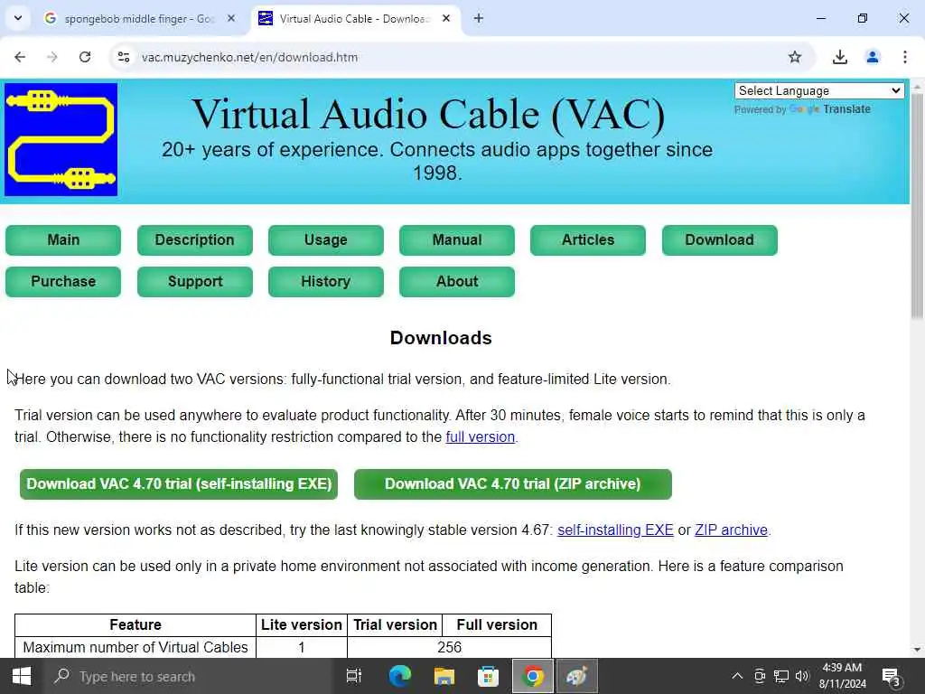Show hidden system tray icons
Screen dimensions: 925x694
click(737, 676)
